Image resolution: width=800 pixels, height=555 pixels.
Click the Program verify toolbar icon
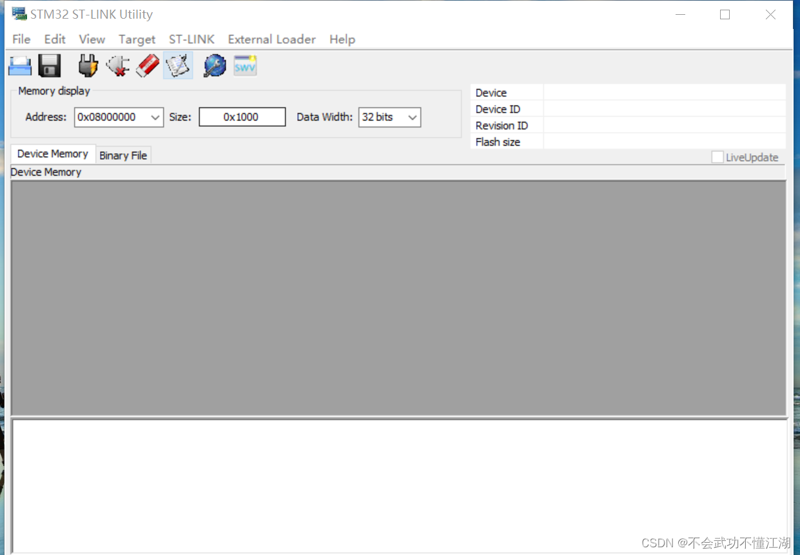click(178, 66)
